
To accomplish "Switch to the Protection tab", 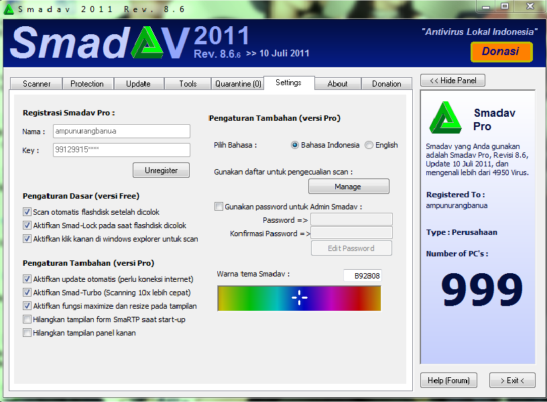I will [87, 84].
